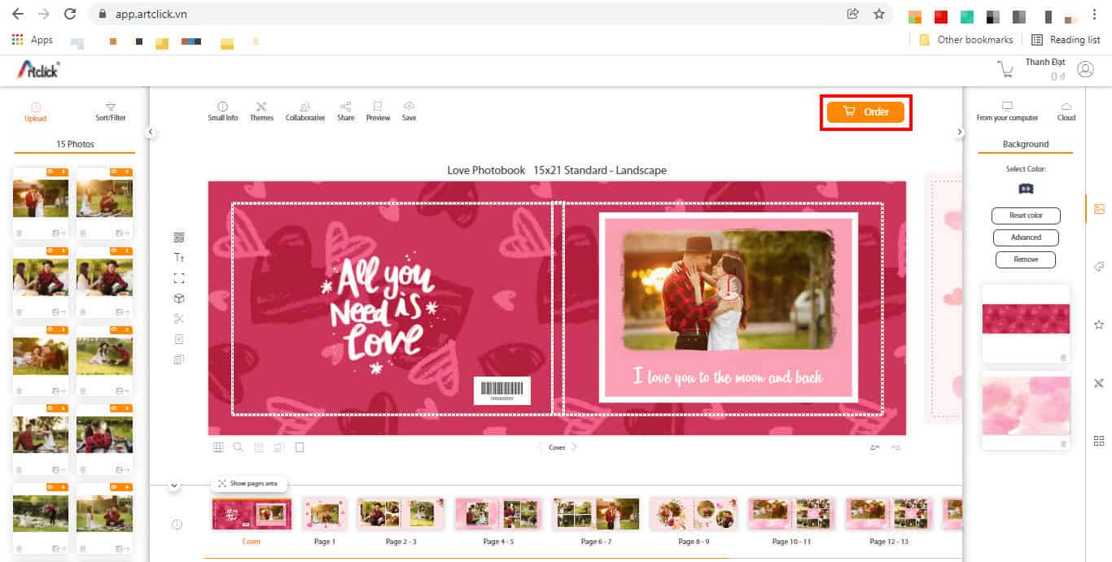The width and height of the screenshot is (1112, 562).
Task: Open the favorites star panel icon
Action: tap(1099, 325)
